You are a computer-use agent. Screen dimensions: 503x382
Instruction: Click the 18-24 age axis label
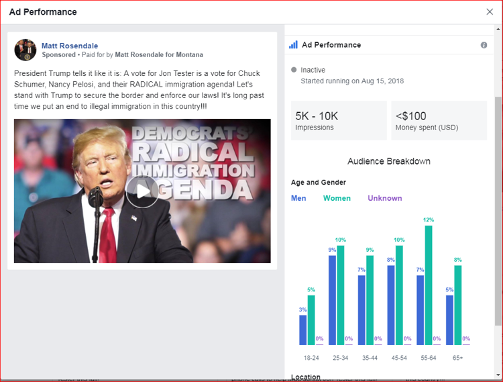tap(311, 358)
